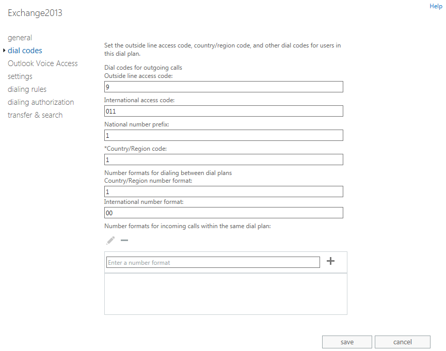Click the pencil edit icon
The height and width of the screenshot is (351, 446).
point(110,241)
